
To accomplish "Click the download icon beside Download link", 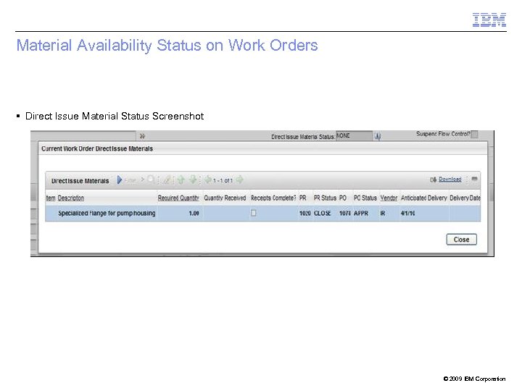I will (433, 180).
